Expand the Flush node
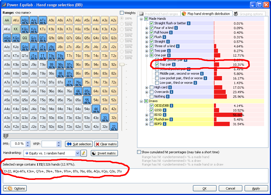The height and width of the screenshot is (195, 271). (147, 37)
